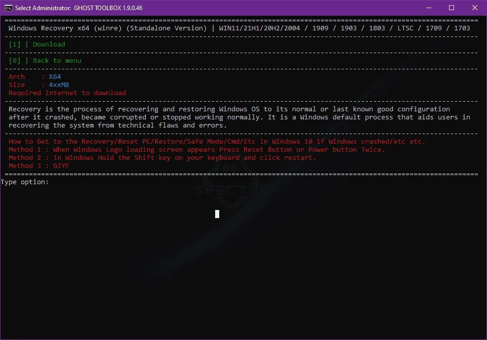The image size is (487, 340).
Task: Maximize the GHOST TOOLBOX window
Action: pyautogui.click(x=452, y=8)
